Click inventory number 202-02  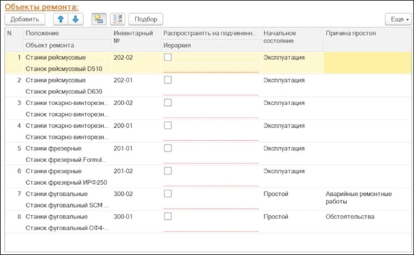tap(123, 57)
